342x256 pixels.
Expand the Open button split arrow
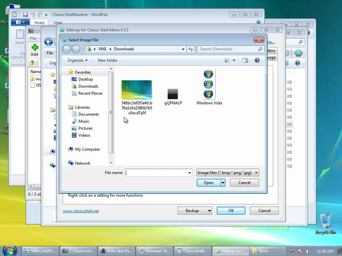point(223,183)
